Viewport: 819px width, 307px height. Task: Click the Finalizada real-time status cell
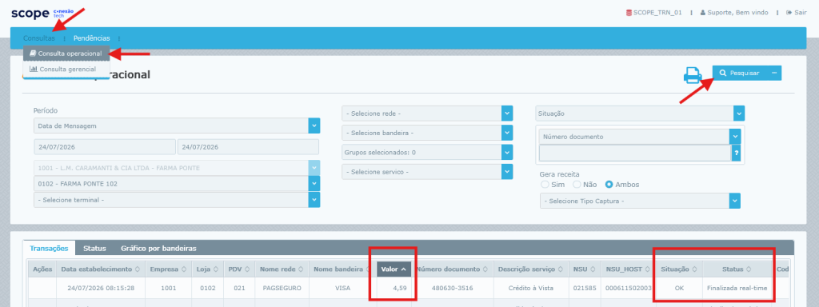coord(737,288)
